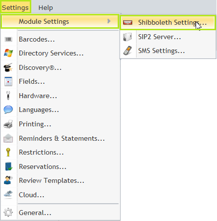Image resolution: width=217 pixels, height=221 pixels.
Task: Expand the Module Settings submenu arrow
Action: [x=109, y=21]
